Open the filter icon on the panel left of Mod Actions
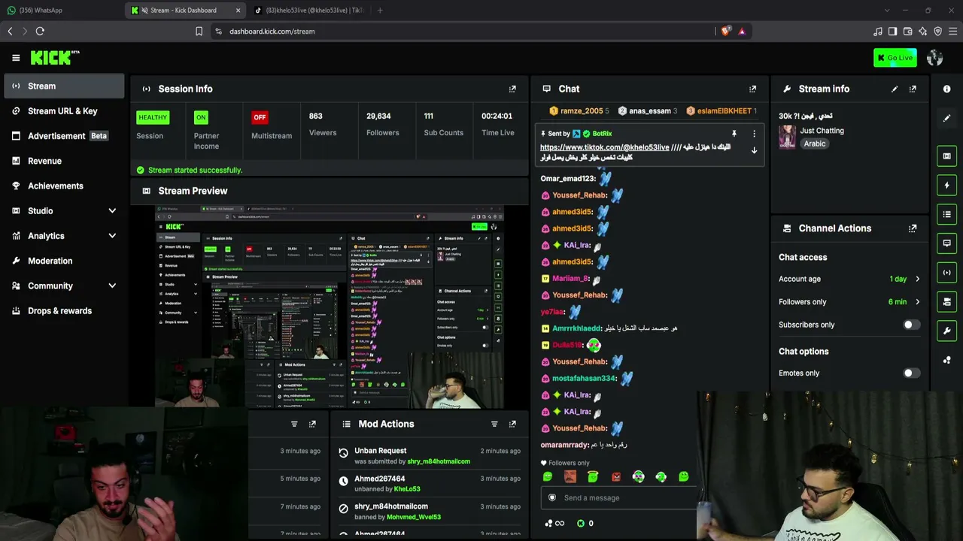The image size is (963, 541). coord(294,424)
